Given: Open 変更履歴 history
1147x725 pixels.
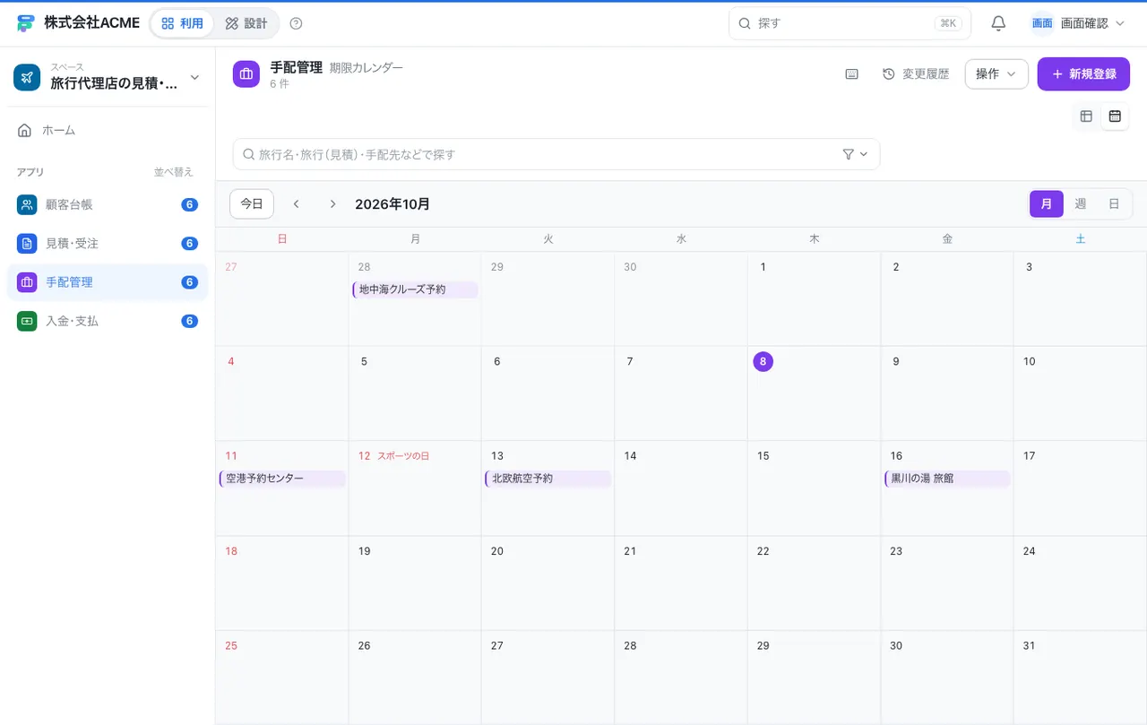Looking at the screenshot, I should (916, 74).
